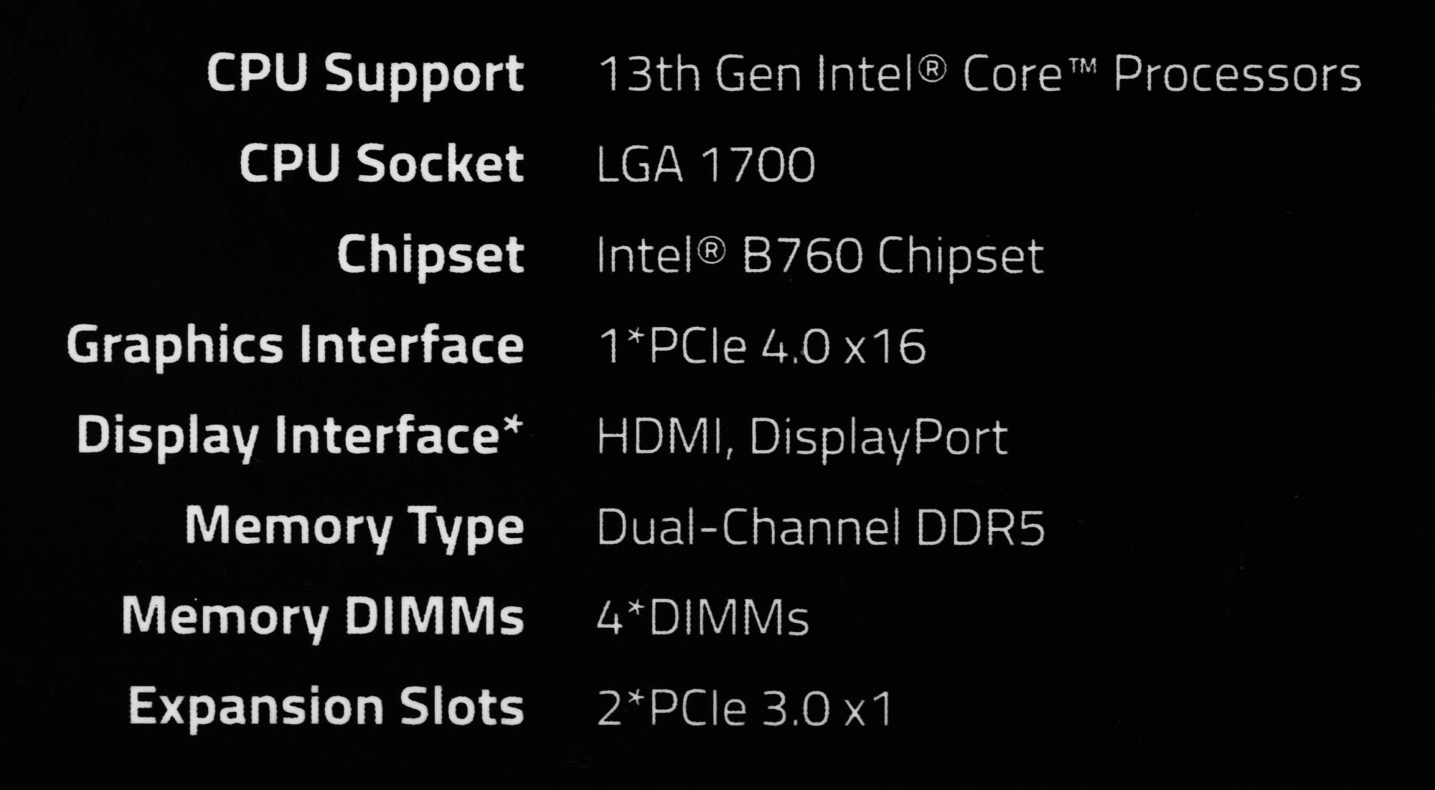Select the 4*DIMMs value
Viewport: 1435px width, 790px height.
click(x=703, y=618)
